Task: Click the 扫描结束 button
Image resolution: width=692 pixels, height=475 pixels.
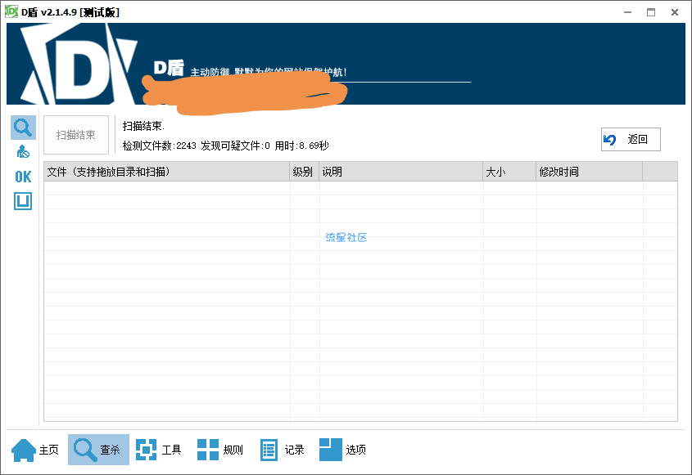Action: (x=76, y=135)
